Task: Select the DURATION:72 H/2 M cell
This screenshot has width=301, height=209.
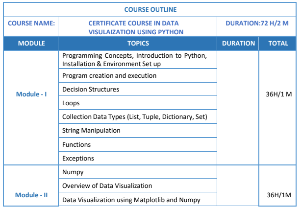Action: pyautogui.click(x=257, y=23)
